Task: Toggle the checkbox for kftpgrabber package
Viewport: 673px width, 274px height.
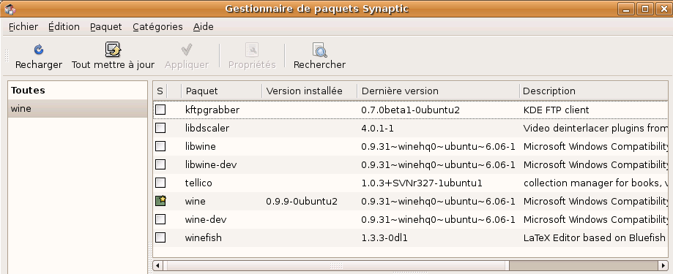Action: coord(160,110)
